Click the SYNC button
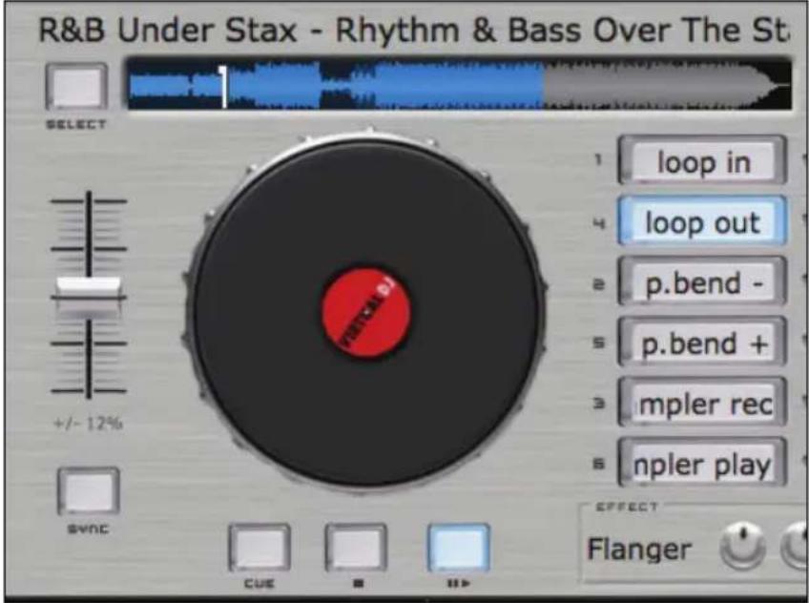809x603 pixels. [88, 491]
